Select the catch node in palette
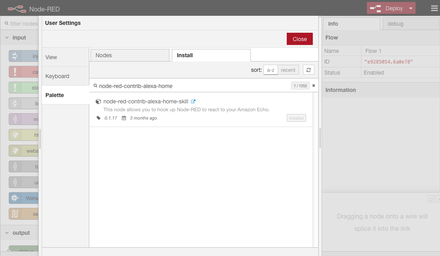440x256 pixels. (x=24, y=72)
